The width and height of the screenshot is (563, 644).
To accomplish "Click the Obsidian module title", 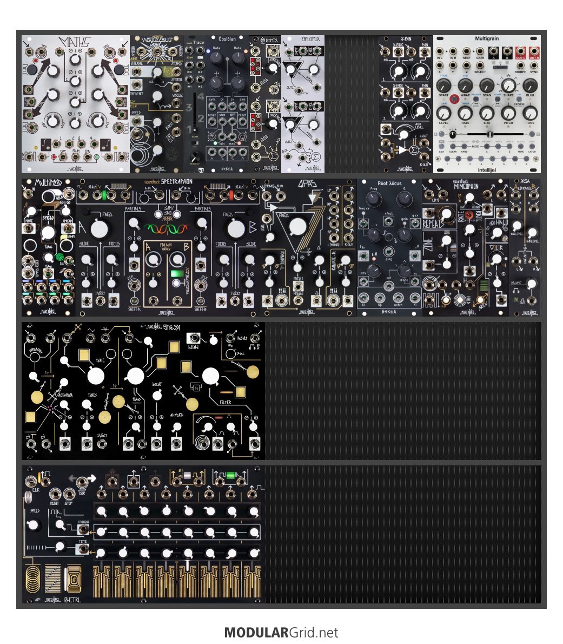I will (x=227, y=39).
